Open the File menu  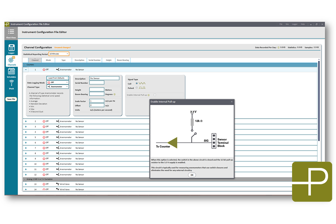pyautogui.click(x=281, y=24)
